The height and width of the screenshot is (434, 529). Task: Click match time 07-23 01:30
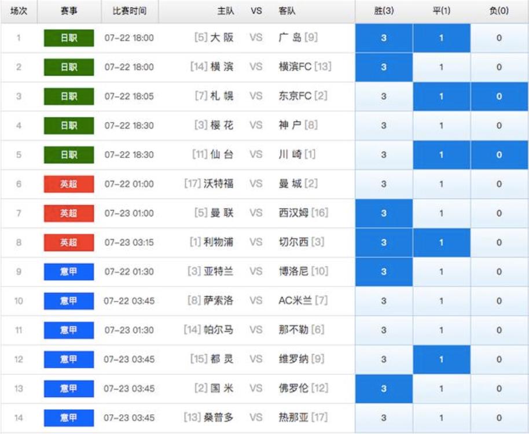click(x=129, y=330)
